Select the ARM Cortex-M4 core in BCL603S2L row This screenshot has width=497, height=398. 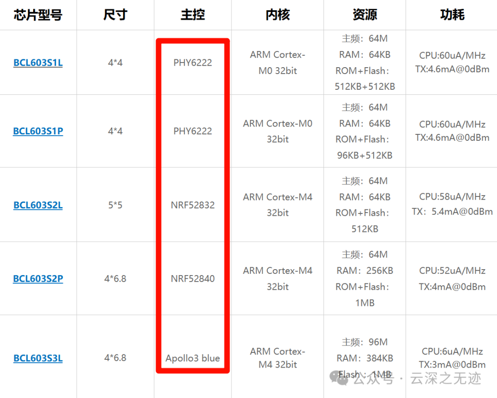[x=277, y=205]
